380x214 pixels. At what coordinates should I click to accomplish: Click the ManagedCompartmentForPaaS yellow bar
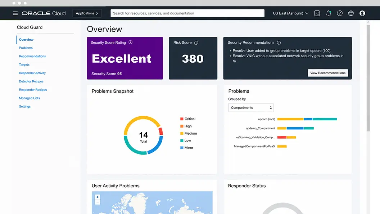click(x=282, y=146)
